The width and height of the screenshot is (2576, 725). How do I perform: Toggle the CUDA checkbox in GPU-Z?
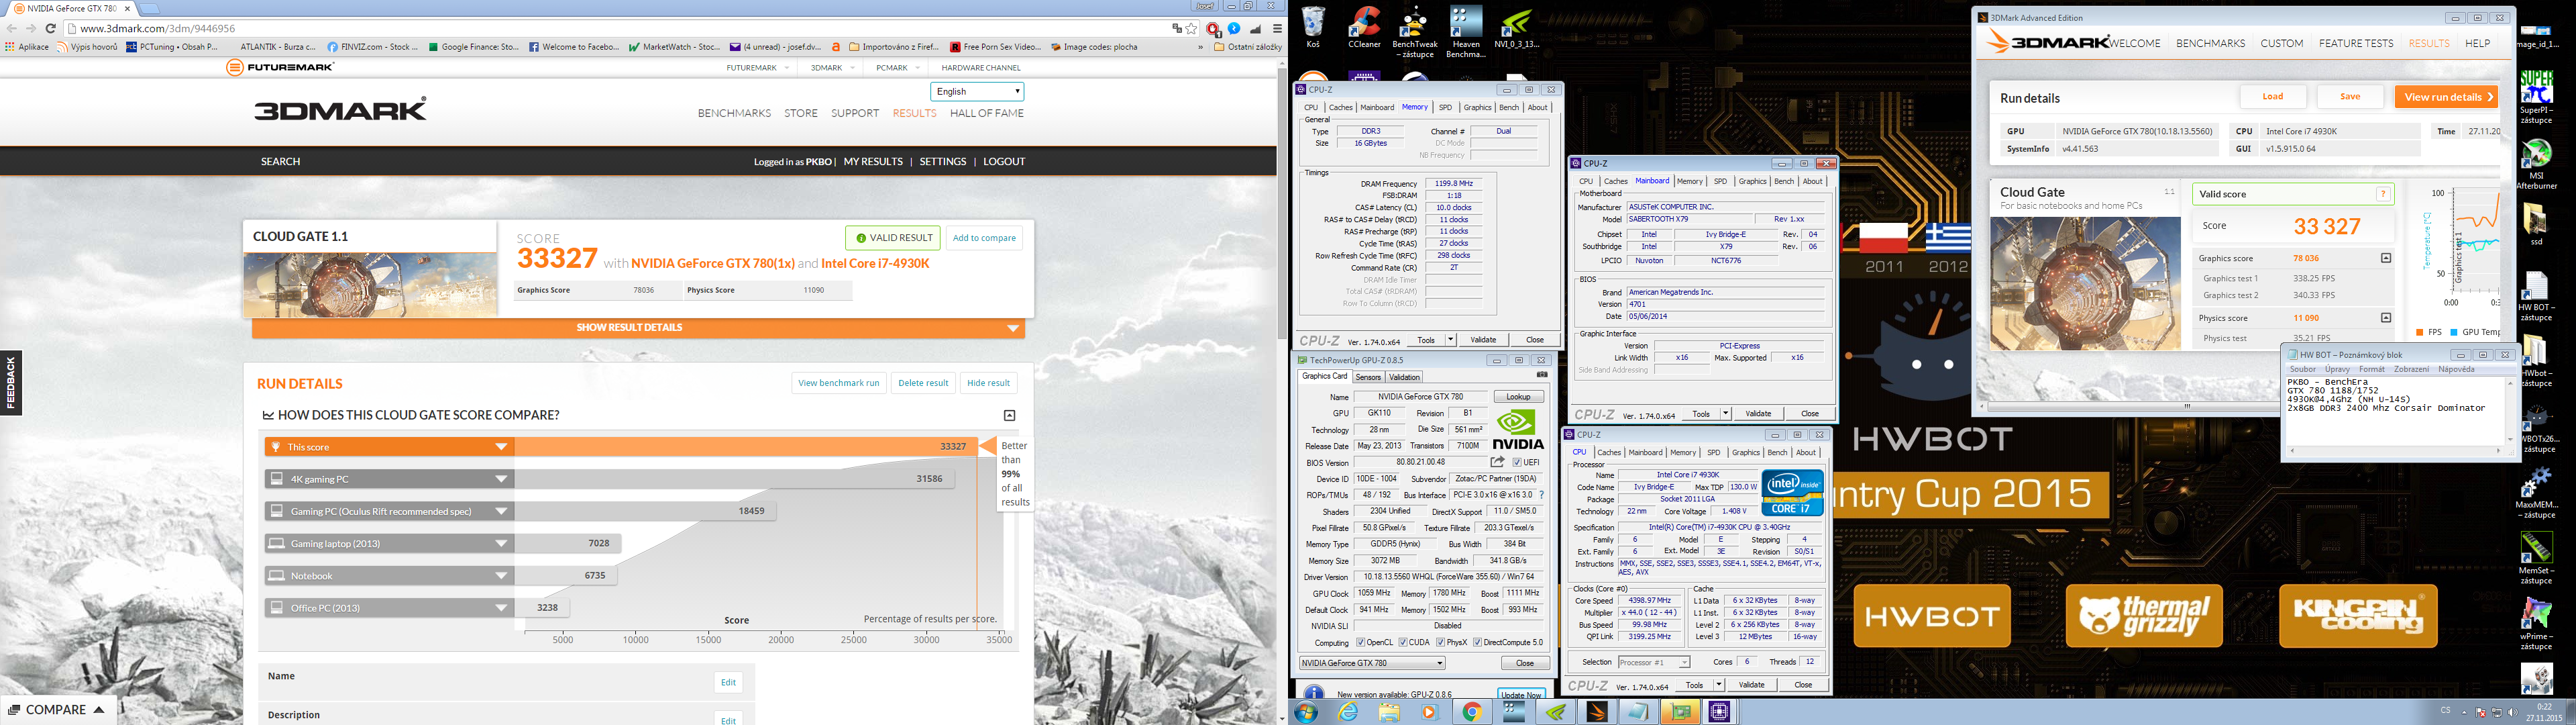coord(1403,643)
